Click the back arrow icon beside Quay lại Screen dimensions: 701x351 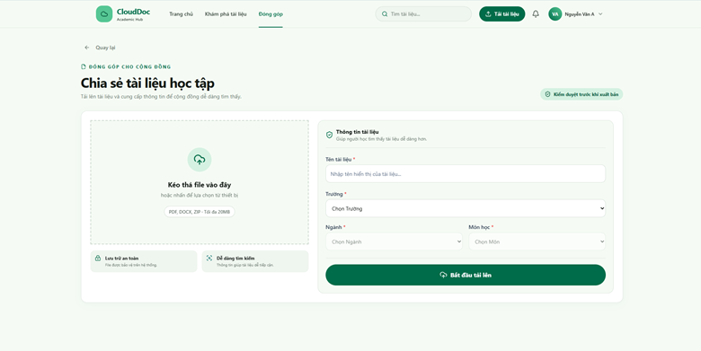(87, 48)
